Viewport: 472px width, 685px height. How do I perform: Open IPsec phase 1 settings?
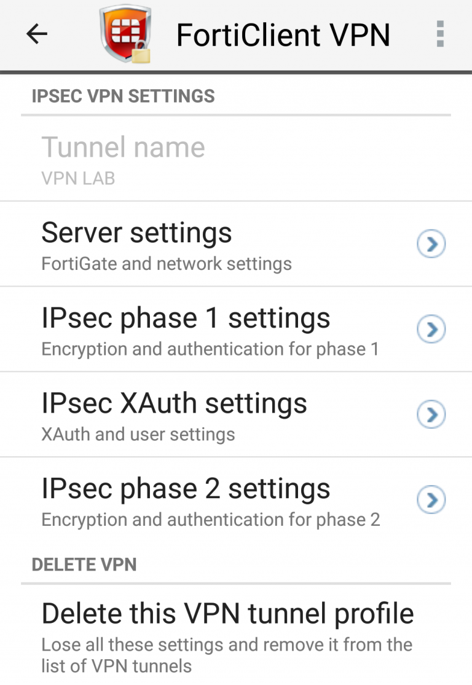(185, 318)
